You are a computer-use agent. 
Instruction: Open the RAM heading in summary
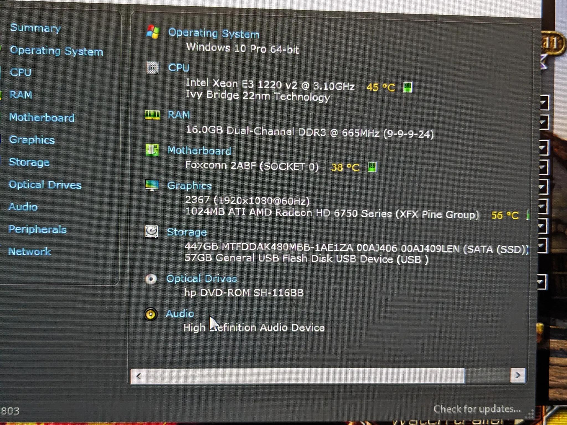[x=179, y=115]
